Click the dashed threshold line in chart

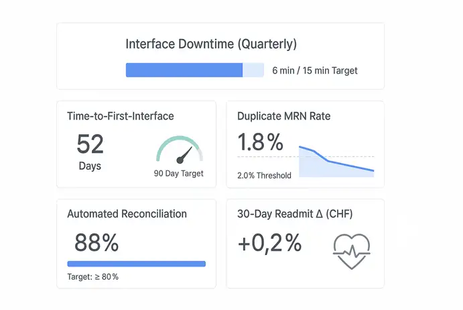point(268,157)
